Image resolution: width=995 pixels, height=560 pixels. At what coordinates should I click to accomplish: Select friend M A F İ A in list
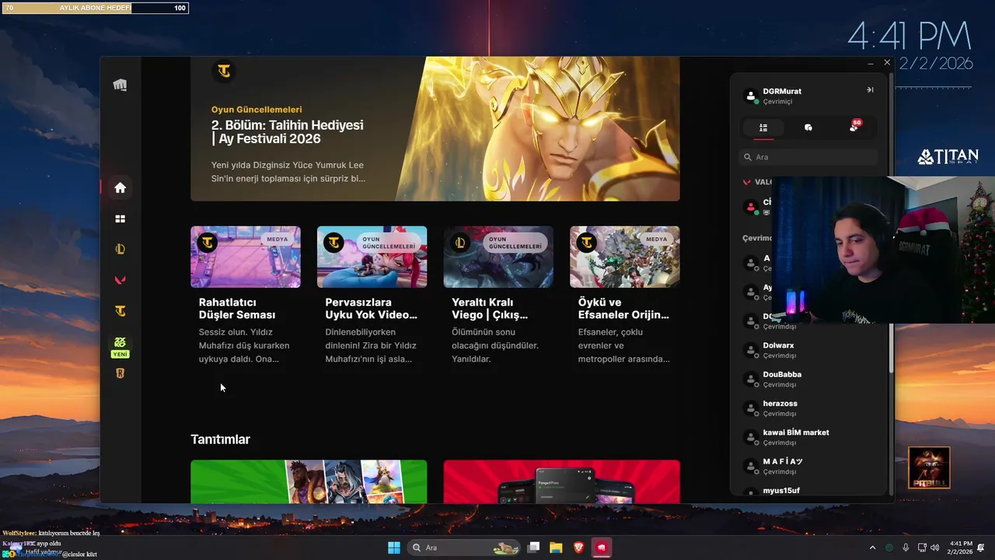[x=808, y=466]
